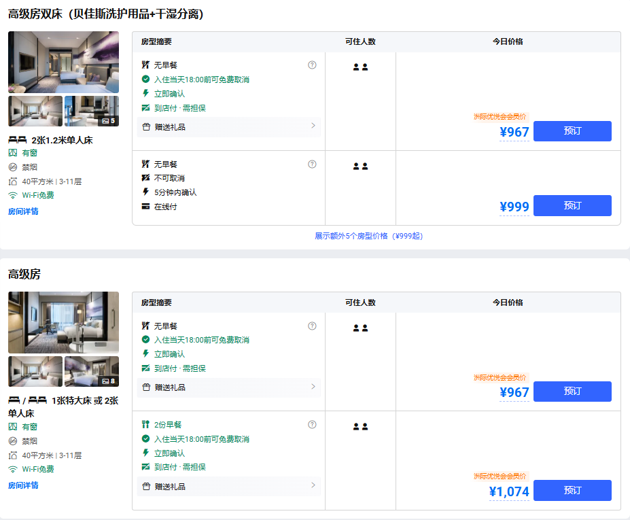Expand 赠送礼品 arrow for 高级房 no-breakfast rate

pyautogui.click(x=313, y=387)
